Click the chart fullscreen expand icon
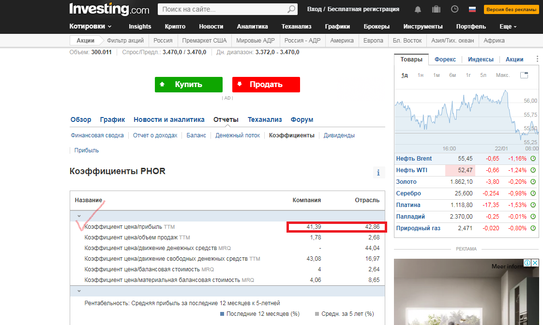This screenshot has height=325, width=543. (x=524, y=75)
